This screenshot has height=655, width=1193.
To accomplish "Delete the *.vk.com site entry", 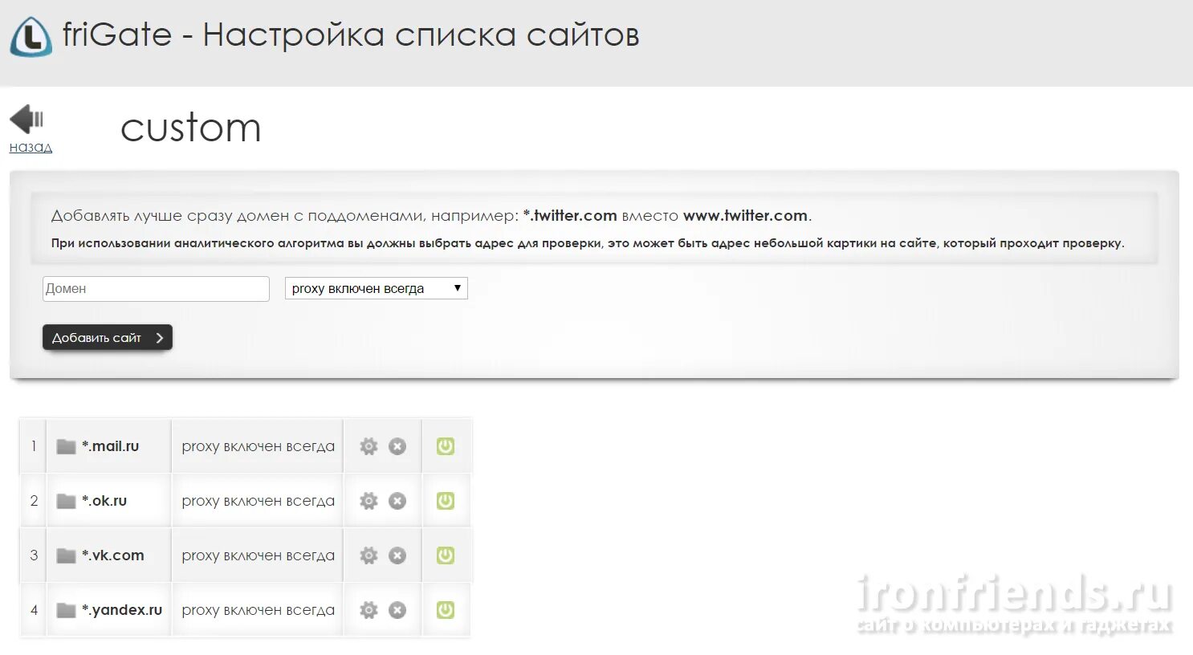I will (x=397, y=555).
